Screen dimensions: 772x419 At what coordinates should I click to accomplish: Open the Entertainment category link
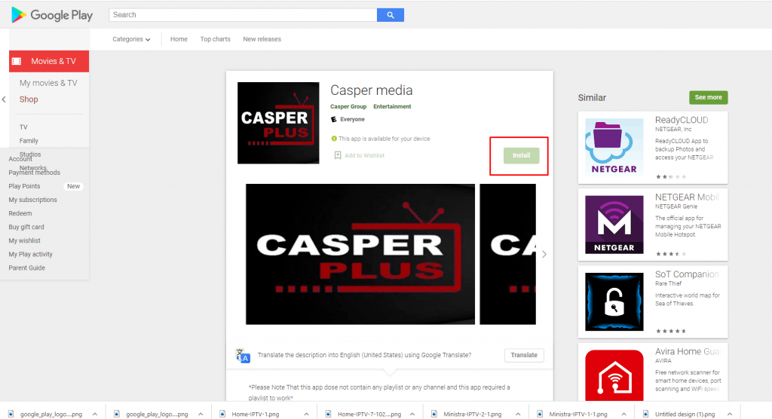click(392, 106)
